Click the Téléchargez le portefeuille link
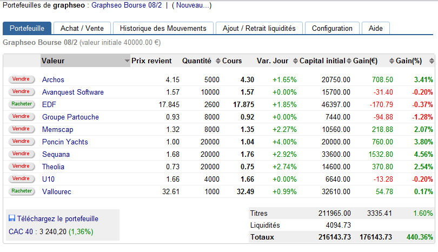The height and width of the screenshot is (252, 438). 58,219
